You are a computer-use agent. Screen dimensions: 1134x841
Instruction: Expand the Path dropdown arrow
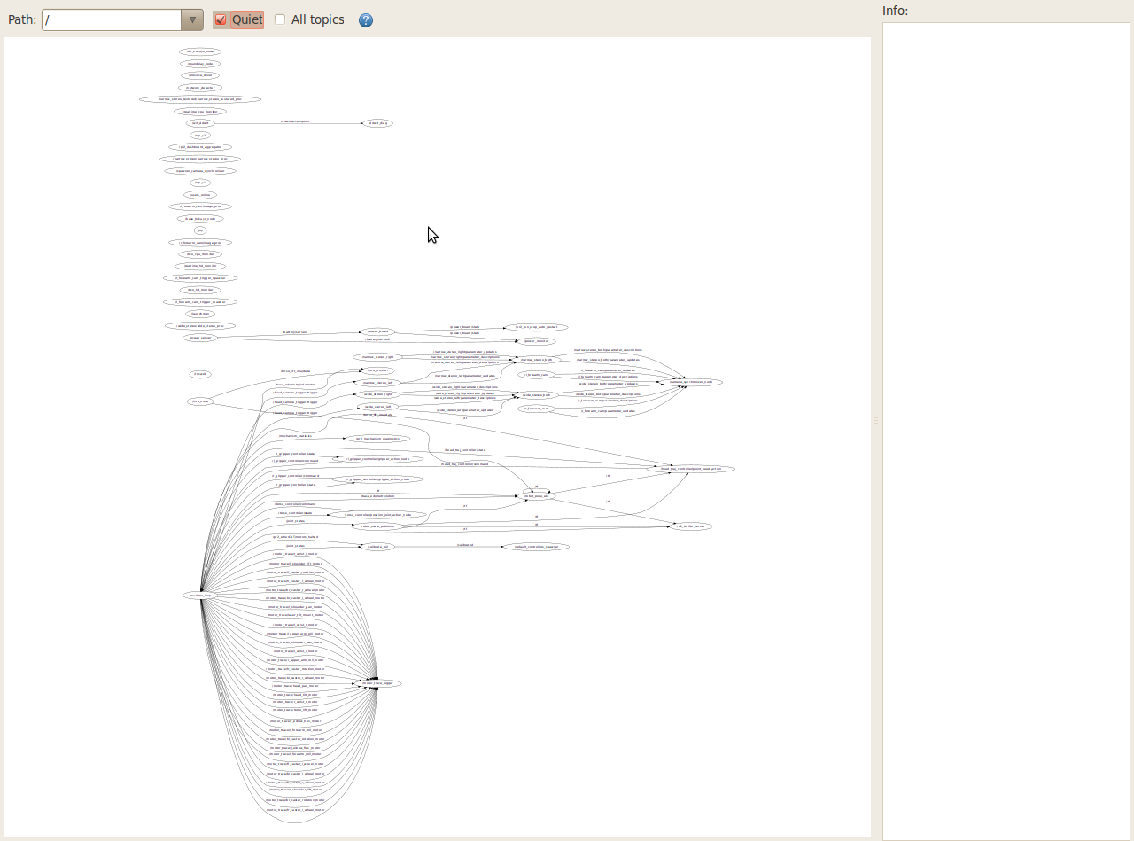tap(192, 19)
